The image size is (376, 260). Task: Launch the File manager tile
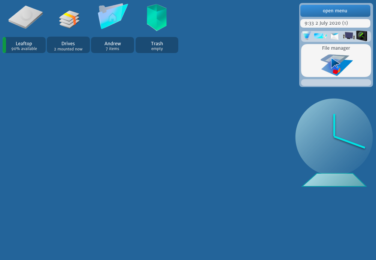336,61
